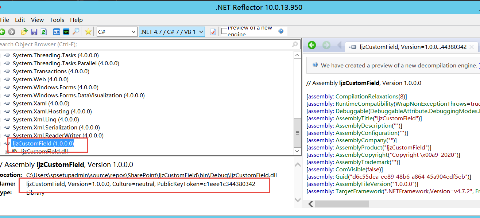
Task: Click the search magnifier in Object Browser box
Action: 295,44
